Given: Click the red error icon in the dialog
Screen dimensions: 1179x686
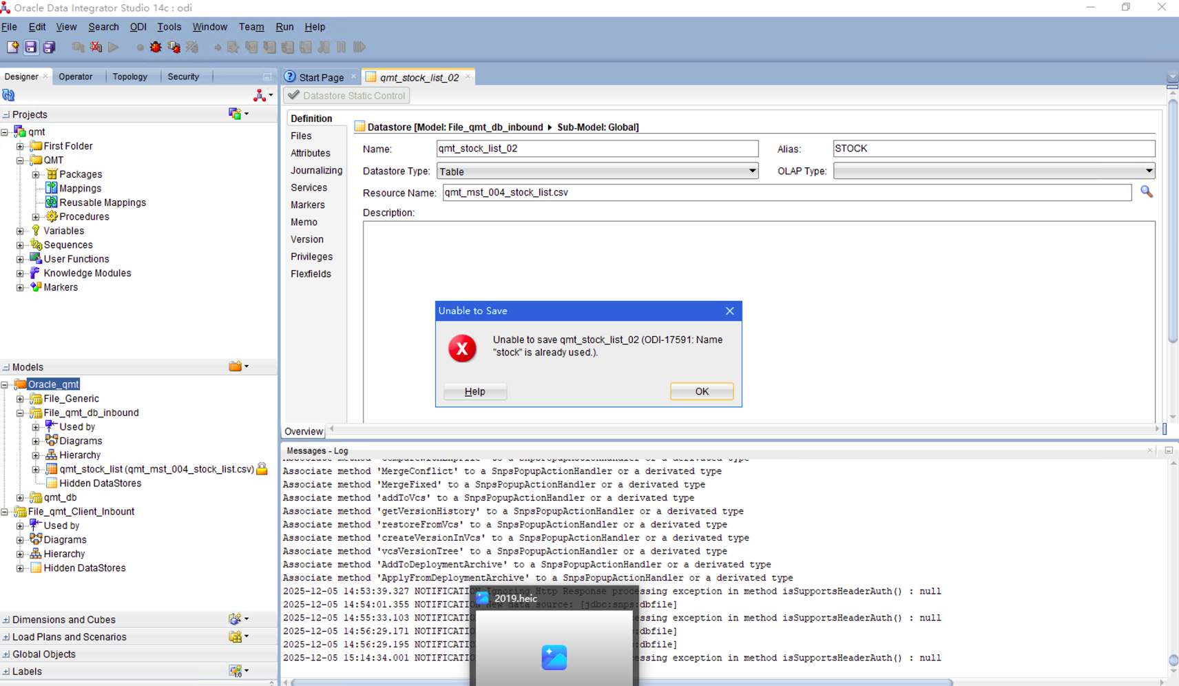Looking at the screenshot, I should pos(462,349).
